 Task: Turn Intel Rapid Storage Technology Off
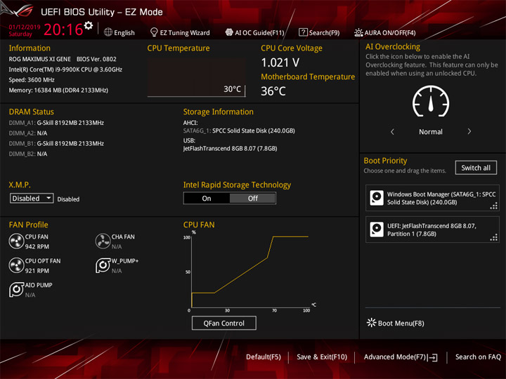coord(253,198)
